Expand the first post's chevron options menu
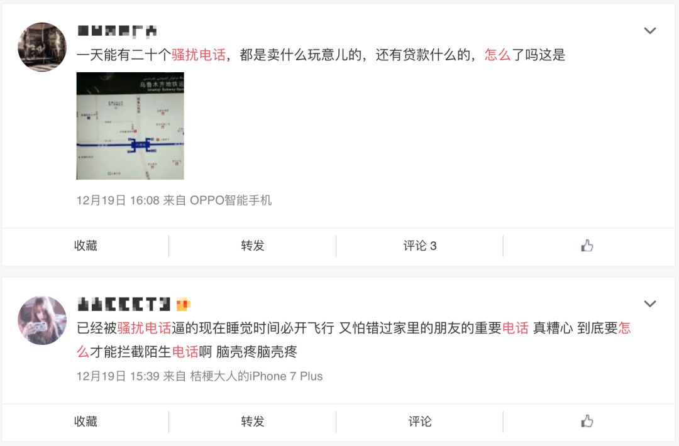The height and width of the screenshot is (446, 679). (649, 31)
